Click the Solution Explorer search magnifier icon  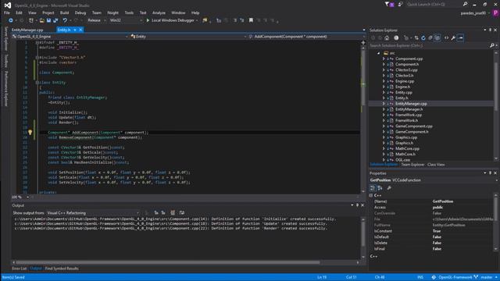point(492,45)
